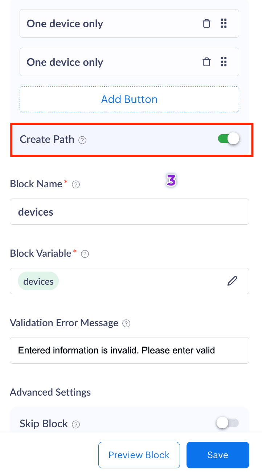Select the first One device only item
Viewport: 262px width, 472px height.
pos(109,24)
